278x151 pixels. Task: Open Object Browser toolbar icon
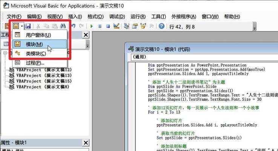pyautogui.click(x=143, y=26)
